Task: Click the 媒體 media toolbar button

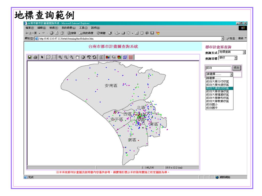Action: point(101,33)
